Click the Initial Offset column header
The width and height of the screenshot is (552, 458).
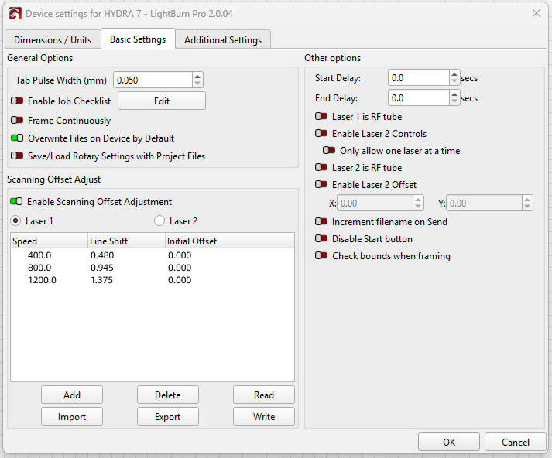coord(230,241)
